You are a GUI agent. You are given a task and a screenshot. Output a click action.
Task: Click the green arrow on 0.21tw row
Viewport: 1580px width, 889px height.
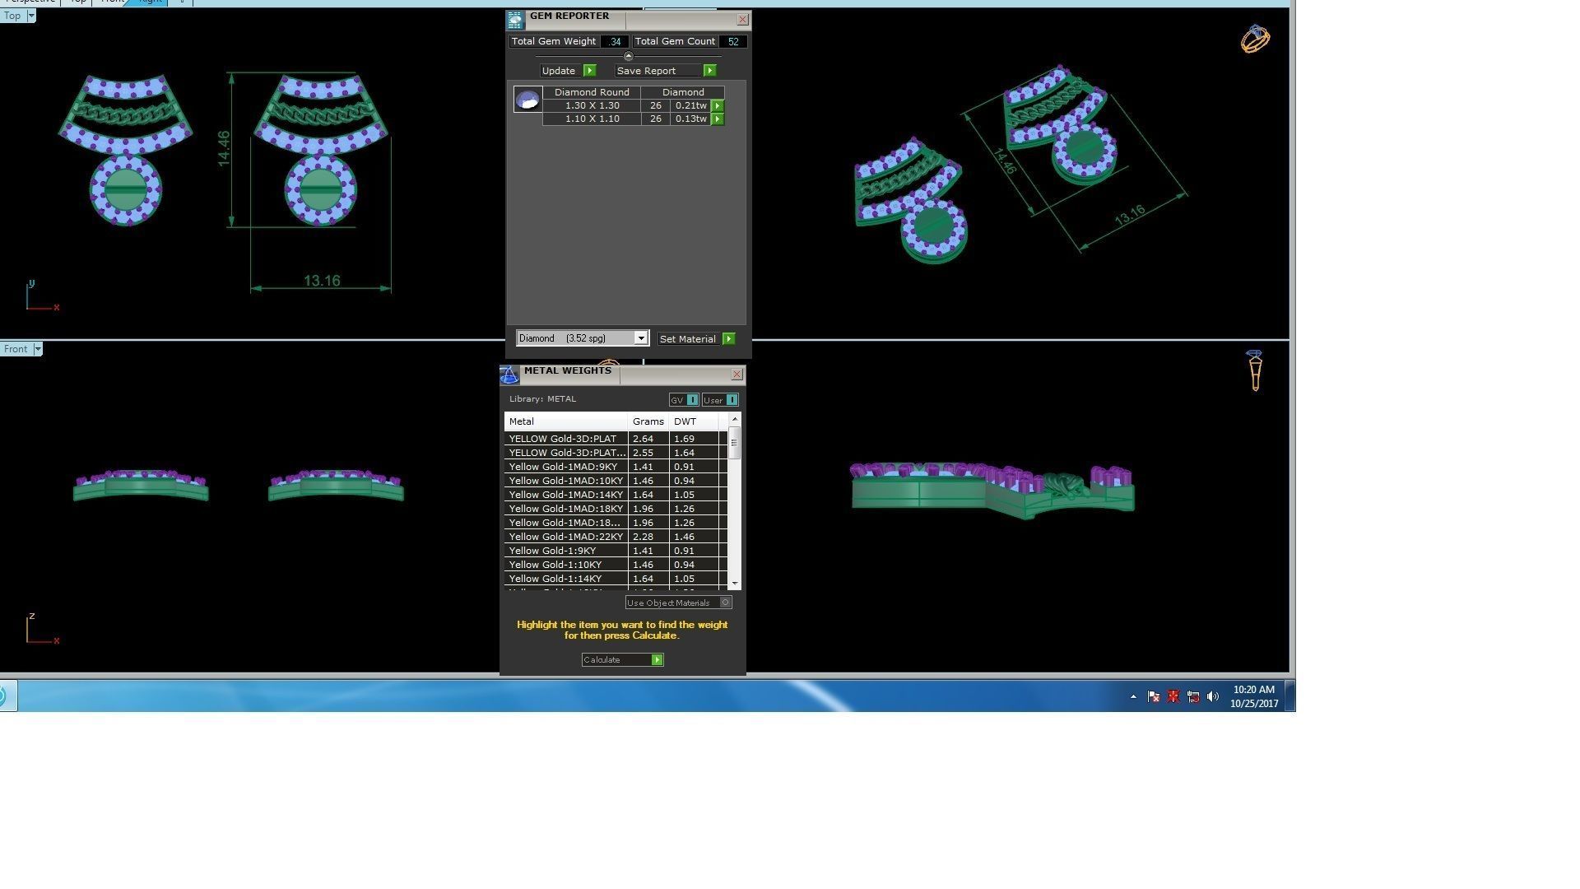pyautogui.click(x=718, y=106)
